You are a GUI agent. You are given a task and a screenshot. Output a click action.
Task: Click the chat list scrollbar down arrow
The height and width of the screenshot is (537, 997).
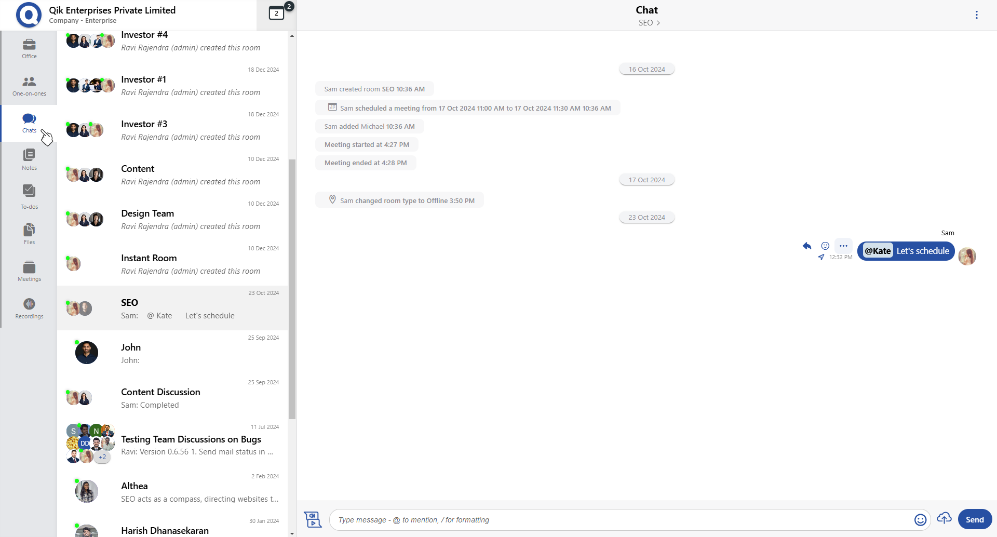(292, 533)
